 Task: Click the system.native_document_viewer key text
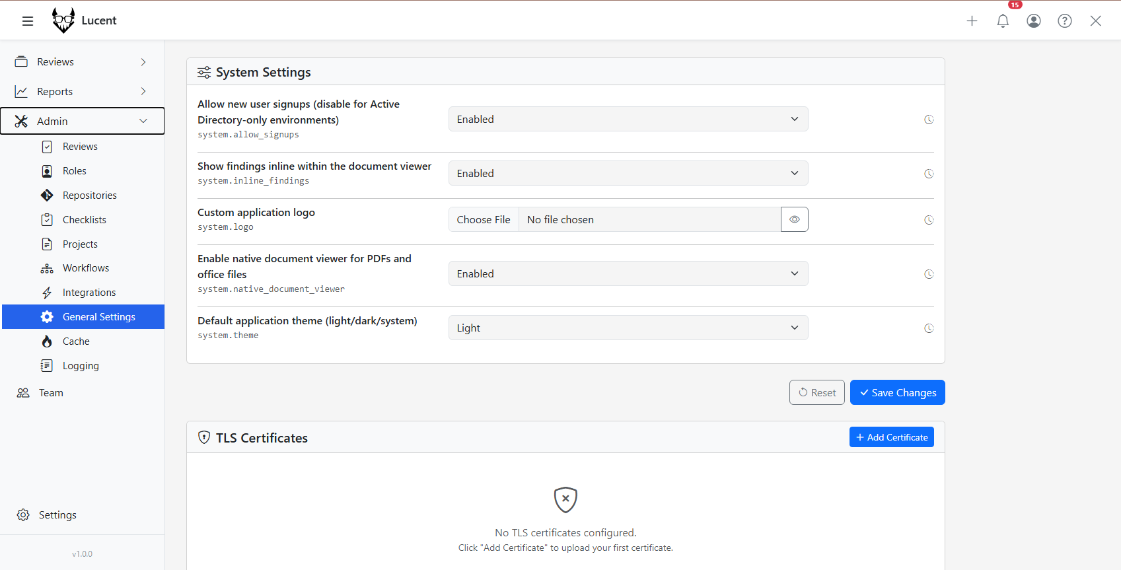(271, 289)
